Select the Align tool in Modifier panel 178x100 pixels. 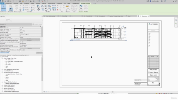39,6
